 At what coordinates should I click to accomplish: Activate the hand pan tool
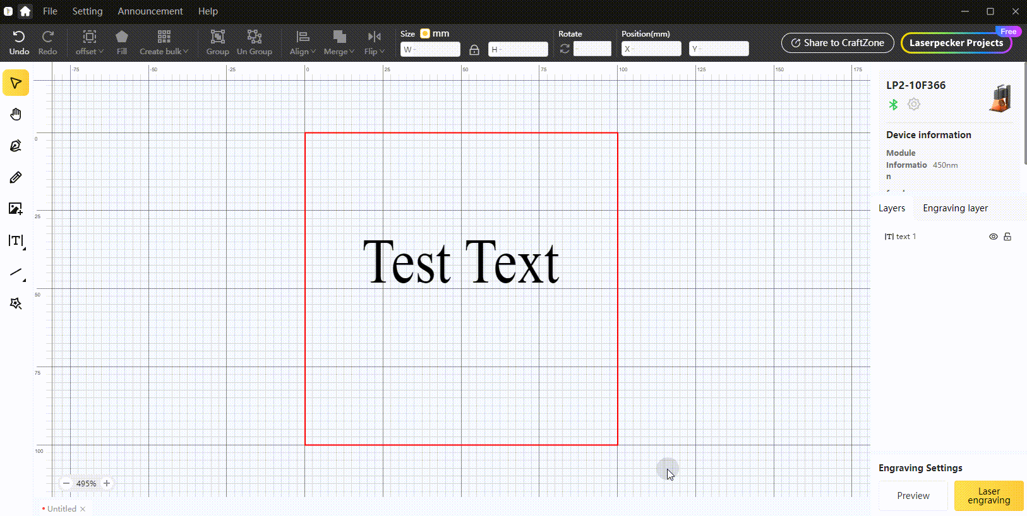coord(16,114)
